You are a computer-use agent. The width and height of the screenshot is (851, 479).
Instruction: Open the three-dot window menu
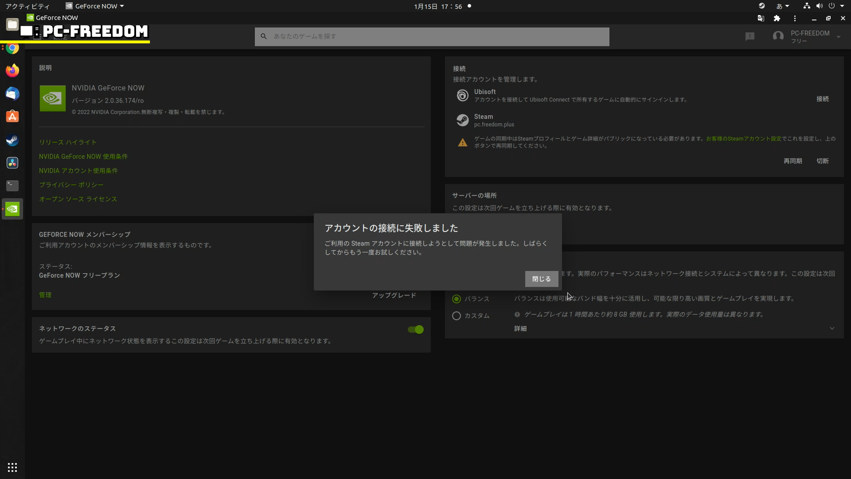point(795,18)
